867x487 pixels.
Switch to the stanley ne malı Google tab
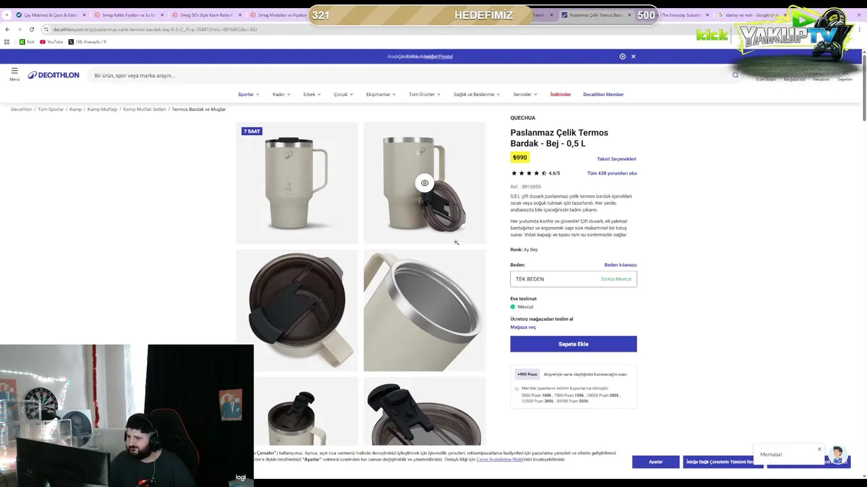pos(750,15)
